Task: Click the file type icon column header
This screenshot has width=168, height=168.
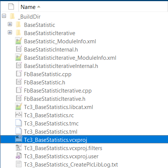Action: [11, 6]
